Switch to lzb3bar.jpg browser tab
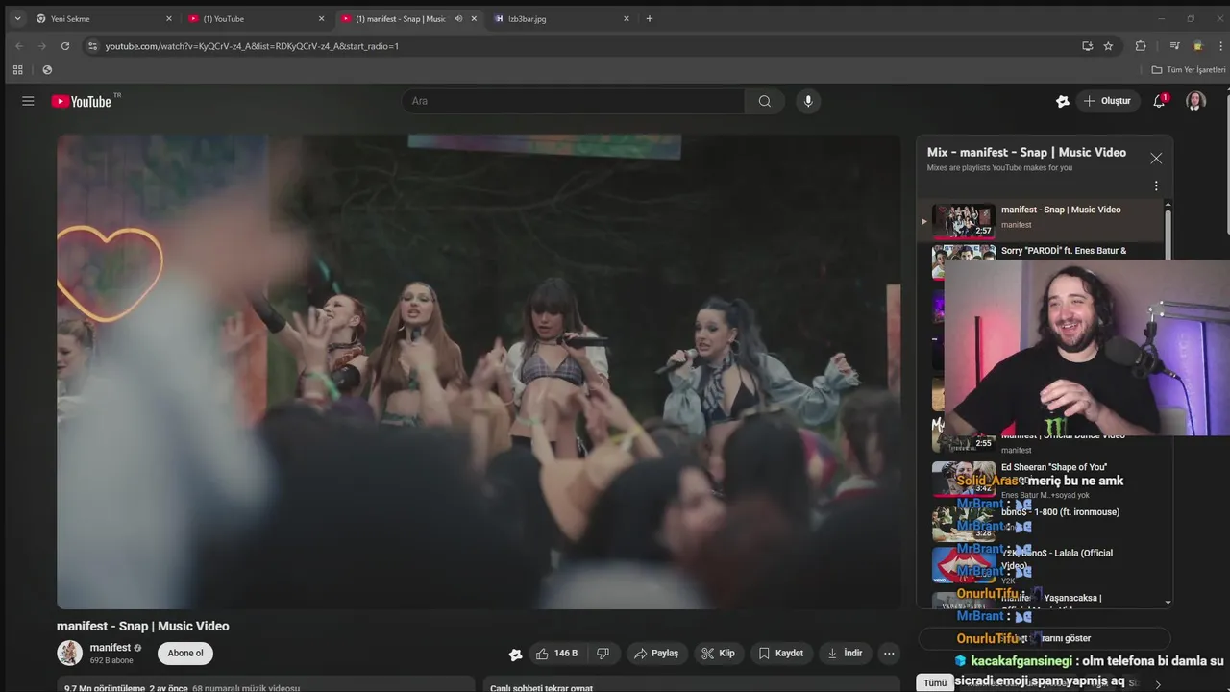Screen dimensions: 1230x692 click(560, 18)
